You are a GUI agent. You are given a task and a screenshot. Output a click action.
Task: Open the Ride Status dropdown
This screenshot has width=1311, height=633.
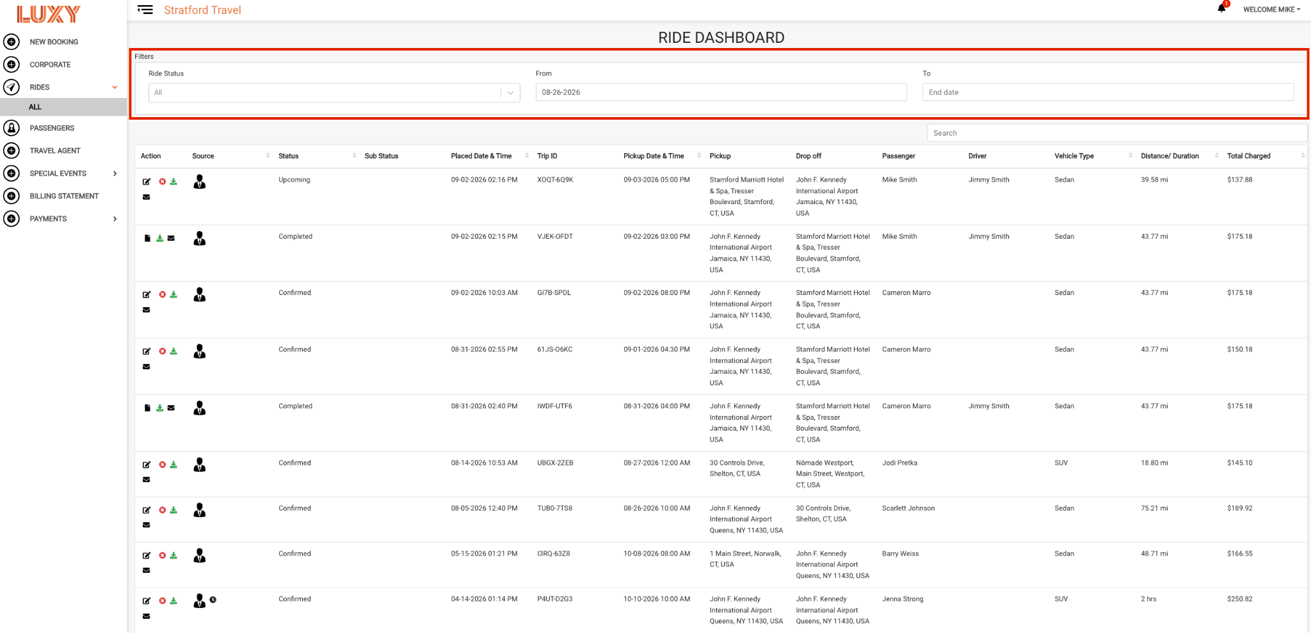(334, 93)
